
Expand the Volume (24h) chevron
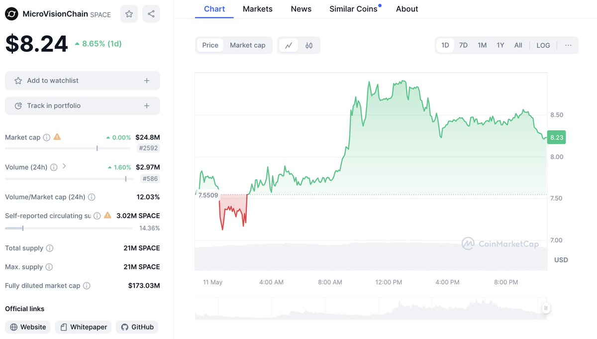click(63, 167)
